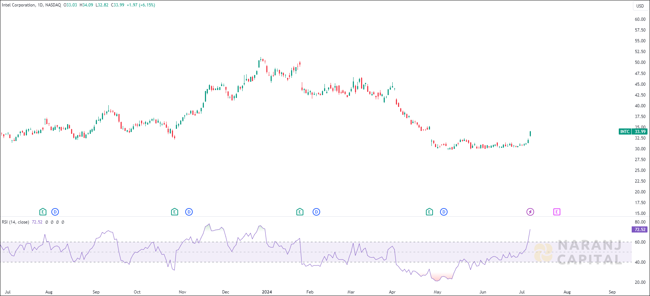Click the 30.00 price axis label
Image resolution: width=650 pixels, height=296 pixels.
tap(640, 149)
